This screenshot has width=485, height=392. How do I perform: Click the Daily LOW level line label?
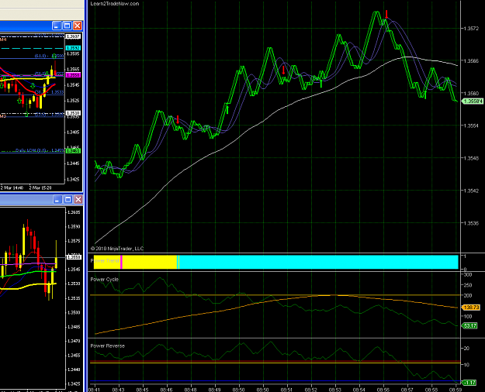40,150
